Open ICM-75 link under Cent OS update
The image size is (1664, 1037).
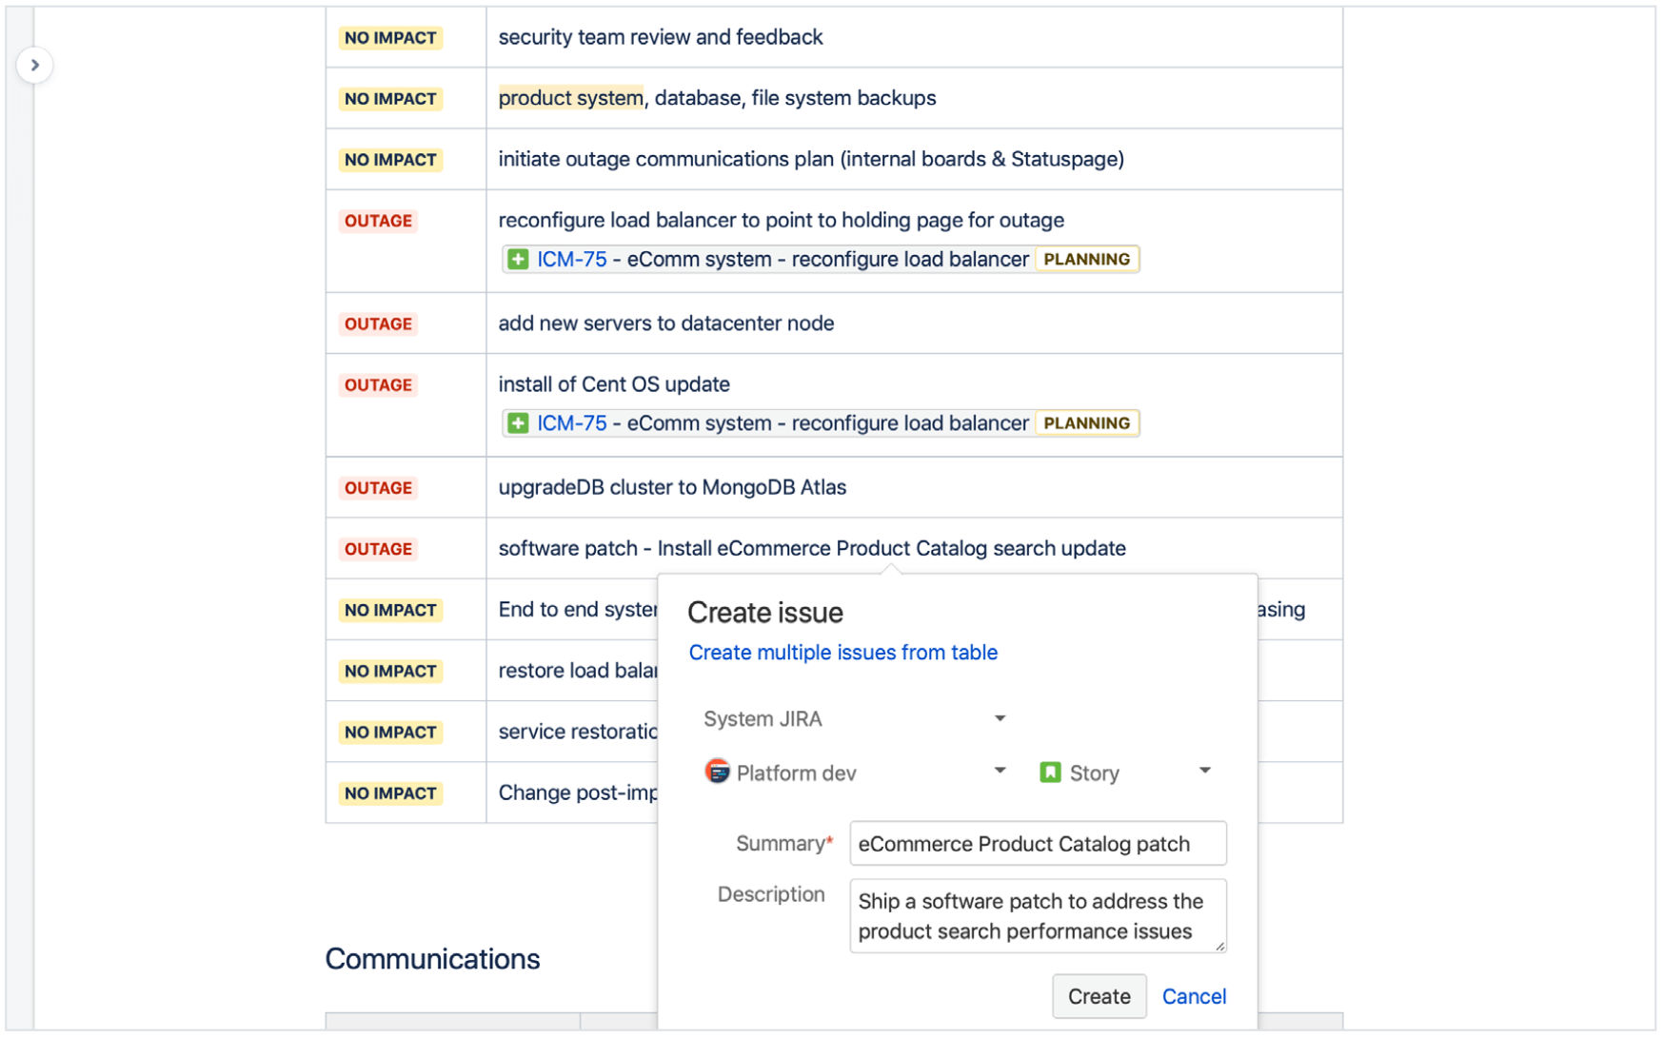coord(569,423)
